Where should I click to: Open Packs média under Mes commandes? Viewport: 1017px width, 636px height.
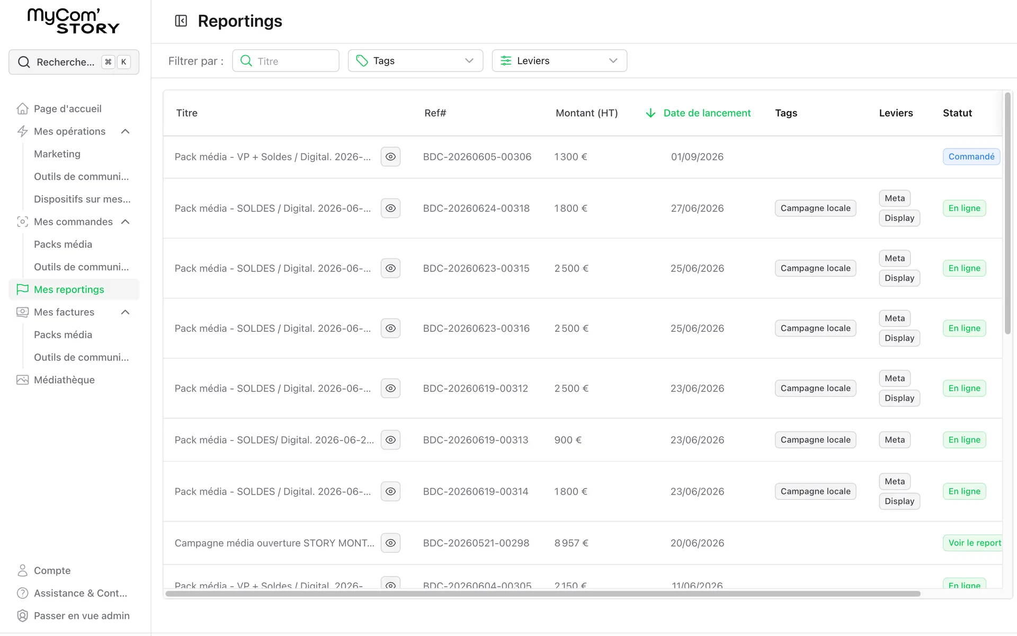click(x=63, y=244)
